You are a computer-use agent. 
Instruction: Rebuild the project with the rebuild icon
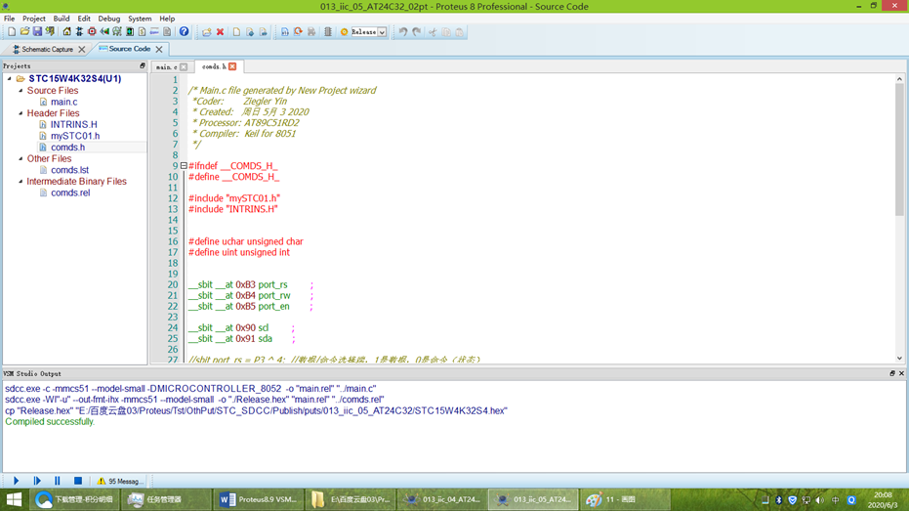coord(298,32)
